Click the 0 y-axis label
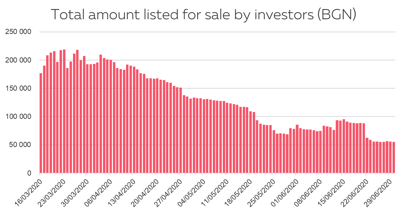This screenshot has width=407, height=213. [29, 173]
